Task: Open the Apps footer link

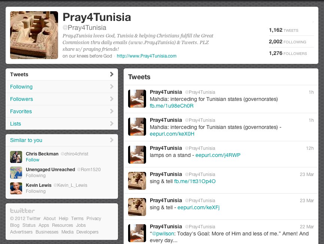Action: pos(44,225)
